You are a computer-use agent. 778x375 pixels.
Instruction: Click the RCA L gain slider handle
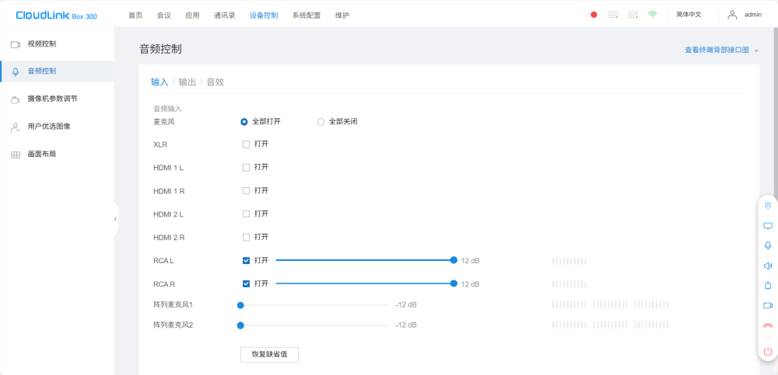click(454, 260)
